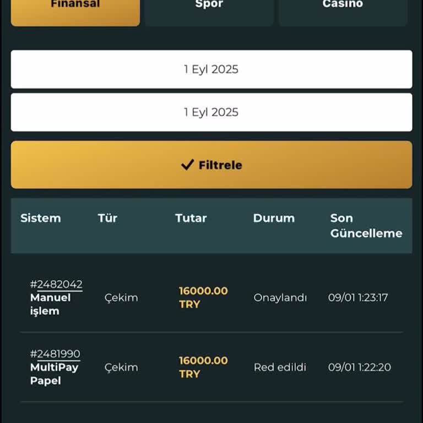Click the Red edildi status text
The height and width of the screenshot is (423, 423).
coord(280,367)
